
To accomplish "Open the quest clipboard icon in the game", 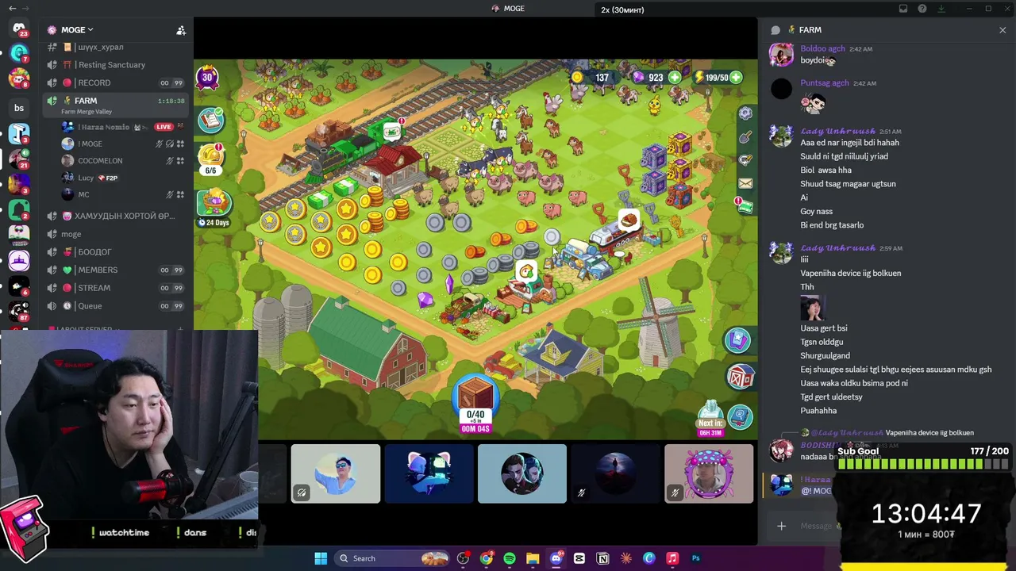I will click(x=210, y=120).
